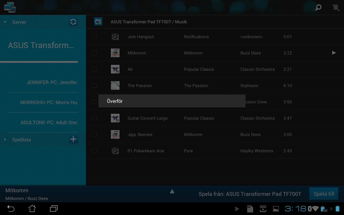Viewport: 344px width, 215px height.
Task: Check the Air track checkbox
Action: (x=94, y=69)
